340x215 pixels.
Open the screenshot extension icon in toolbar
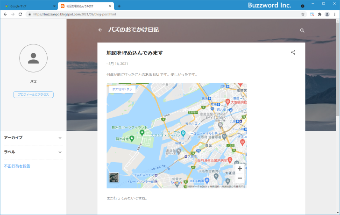click(312, 14)
